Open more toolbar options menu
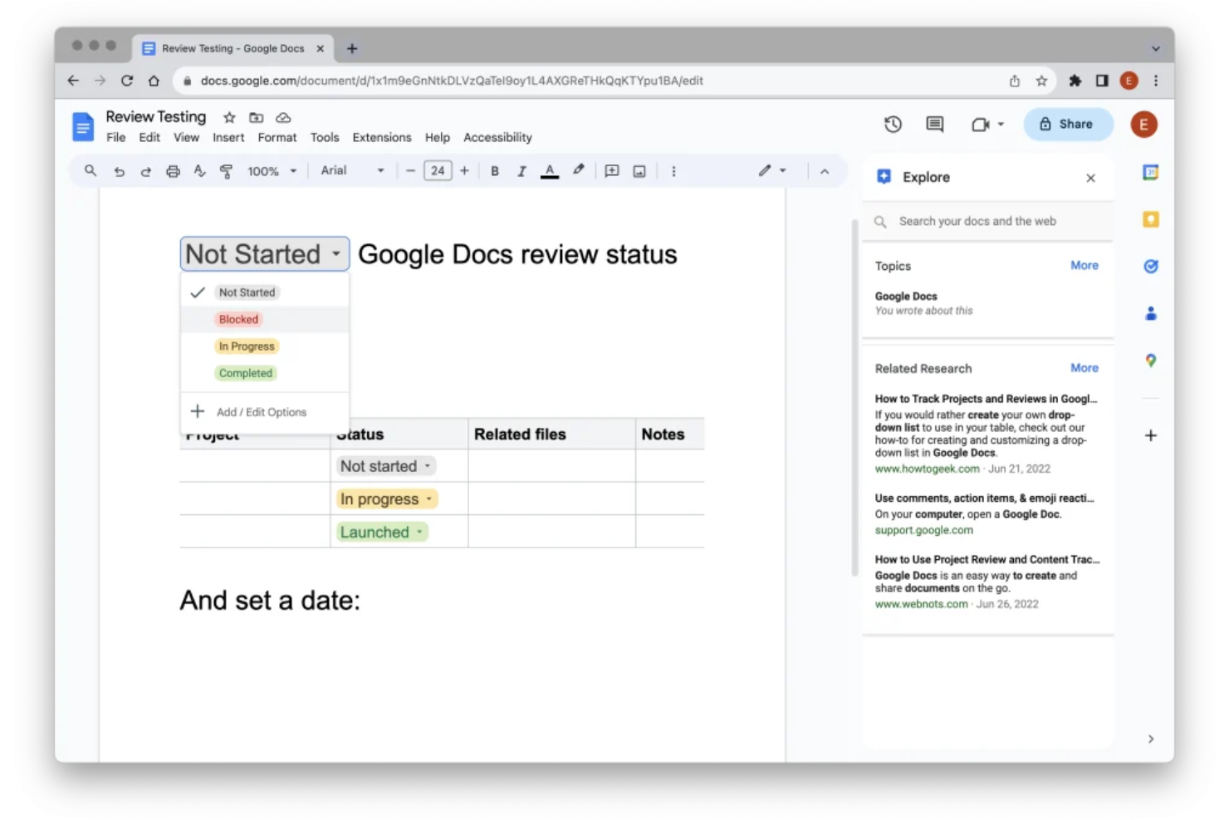This screenshot has width=1229, height=820. 673,171
